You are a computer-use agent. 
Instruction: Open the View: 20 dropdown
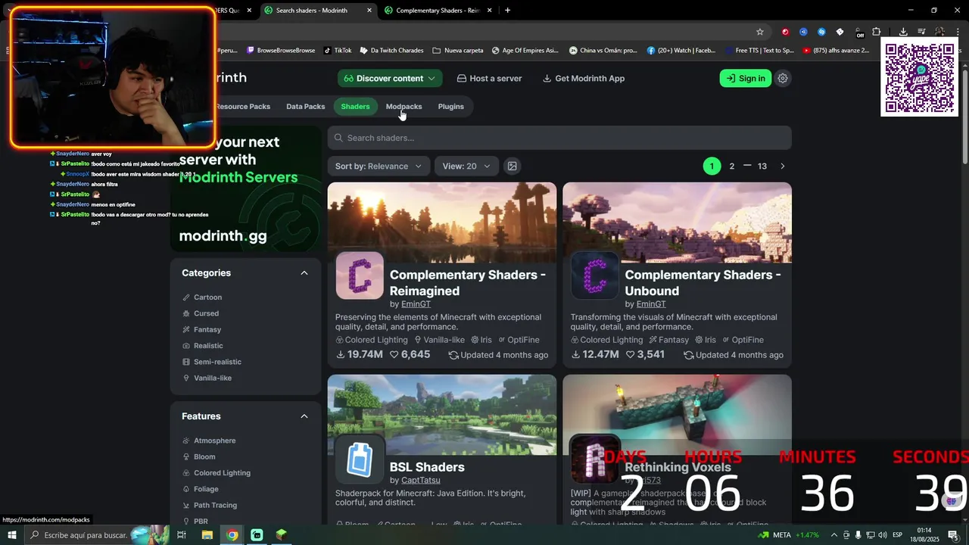466,166
